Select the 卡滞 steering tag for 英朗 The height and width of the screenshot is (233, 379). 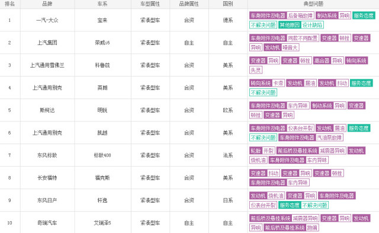[x=278, y=83]
